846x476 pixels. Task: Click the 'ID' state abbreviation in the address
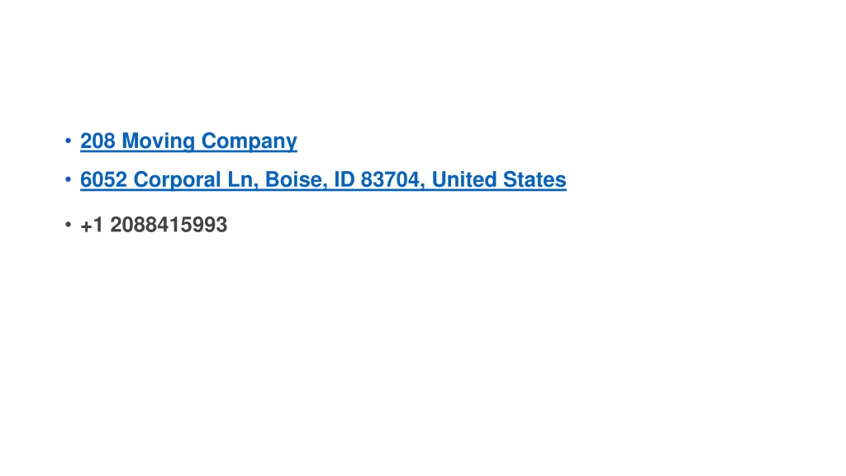tap(344, 179)
